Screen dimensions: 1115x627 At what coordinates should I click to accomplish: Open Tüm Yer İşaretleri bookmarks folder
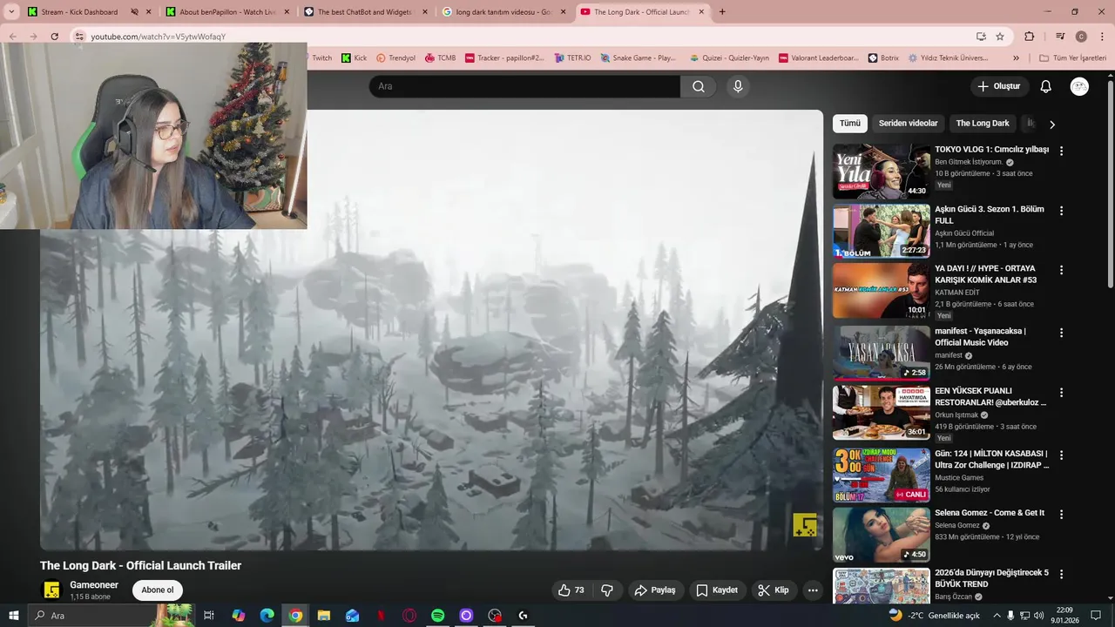1072,58
